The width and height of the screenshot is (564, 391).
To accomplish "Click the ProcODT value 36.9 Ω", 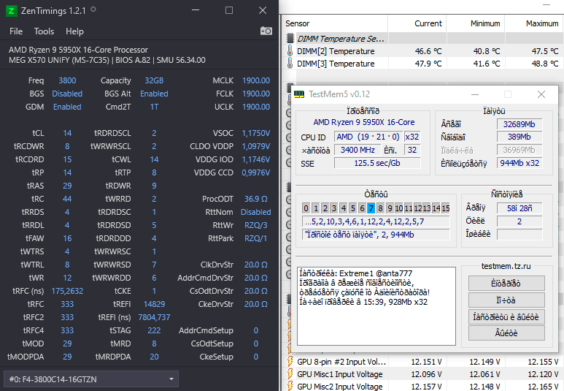I will coord(256,199).
